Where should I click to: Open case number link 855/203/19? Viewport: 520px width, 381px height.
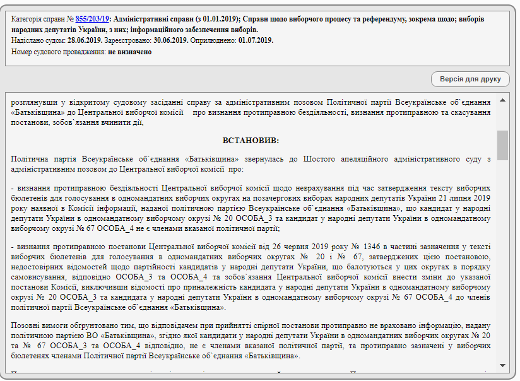[x=92, y=19]
